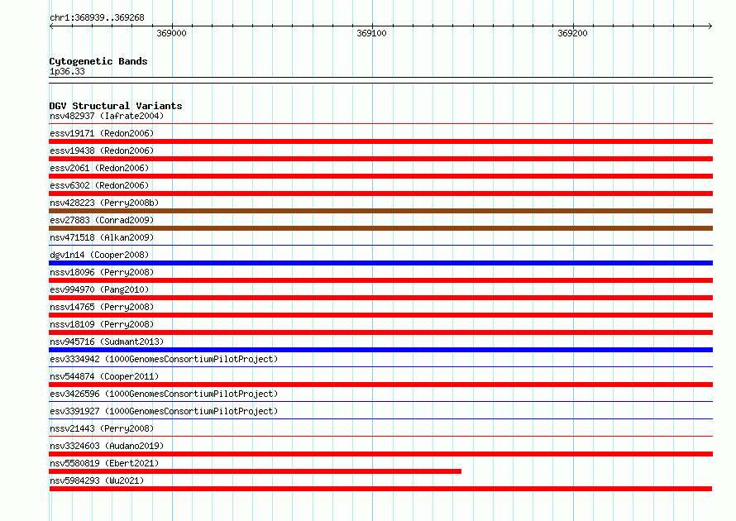Open variant nssv18109 (Perry2008)
The width and height of the screenshot is (736, 521).
click(x=102, y=324)
